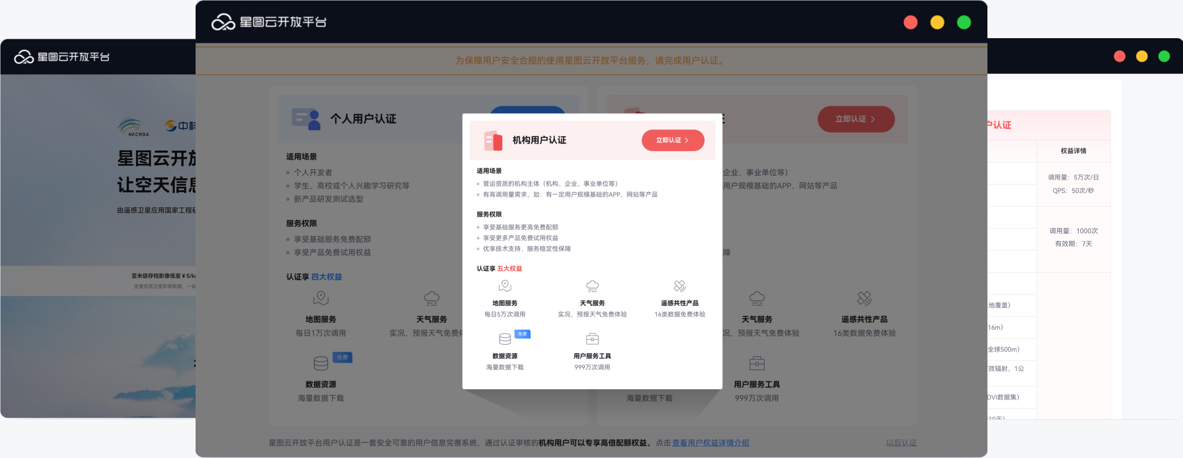Click 星图云开放平台 logo in the front window
This screenshot has width=1183, height=458.
(x=269, y=22)
